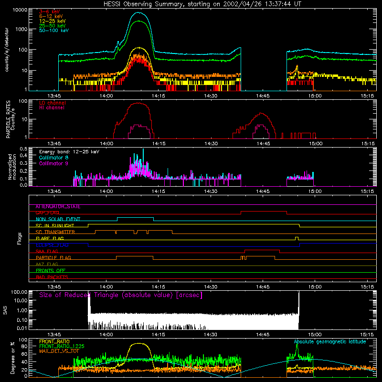The width and height of the screenshot is (382, 382).
Task: Click the raised NON_SOLAR_EVENT step segment
Action: 136,218
